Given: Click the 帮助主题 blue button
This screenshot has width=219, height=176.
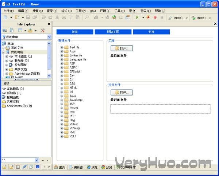Looking at the screenshot, I should (x=113, y=32).
